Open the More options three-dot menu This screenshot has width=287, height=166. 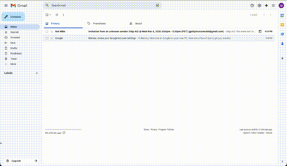pos(63,15)
